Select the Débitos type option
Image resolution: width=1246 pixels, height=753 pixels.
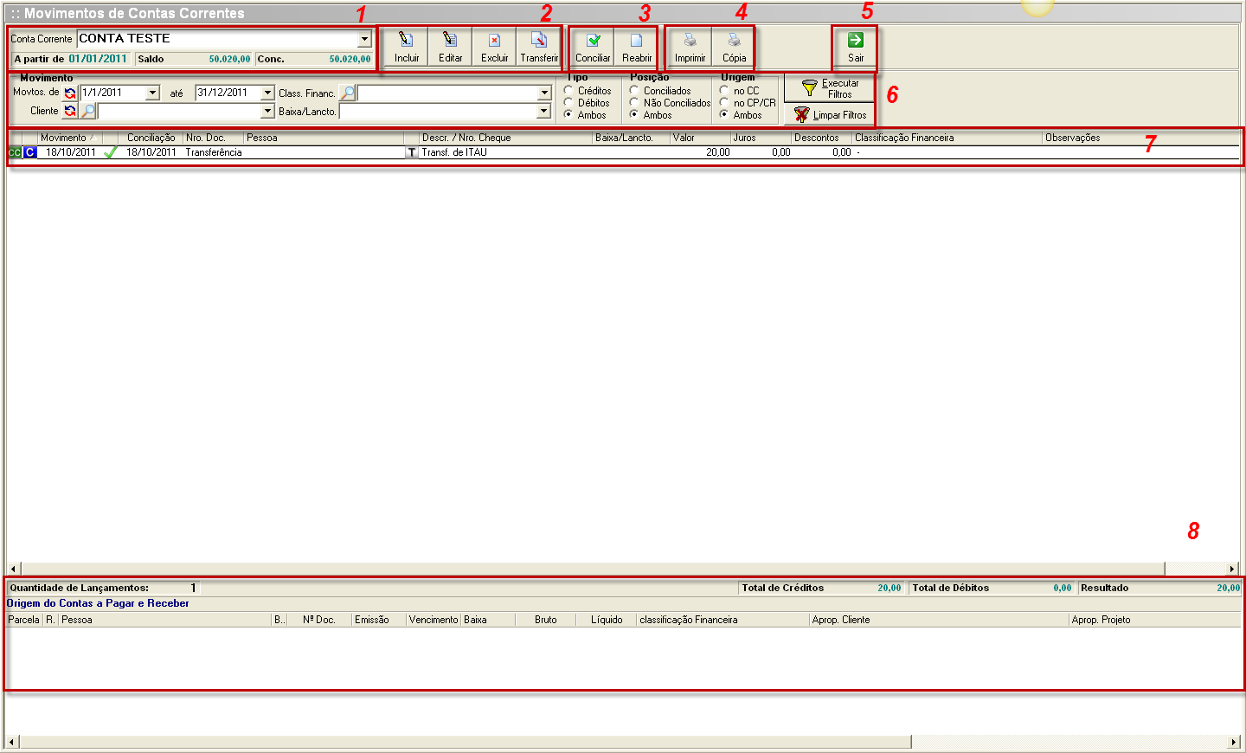(568, 103)
